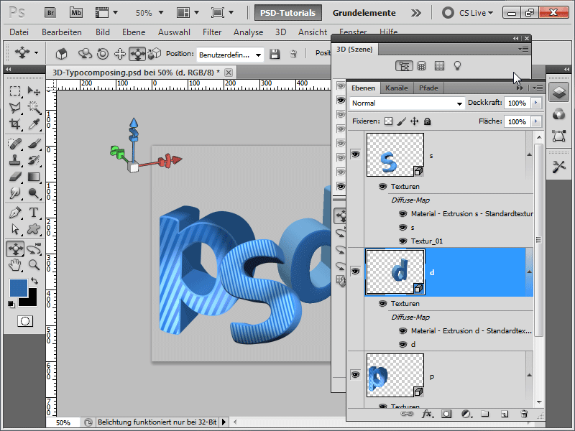Select the Magic Wand tool
This screenshot has width=575, height=431.
pyautogui.click(x=34, y=107)
